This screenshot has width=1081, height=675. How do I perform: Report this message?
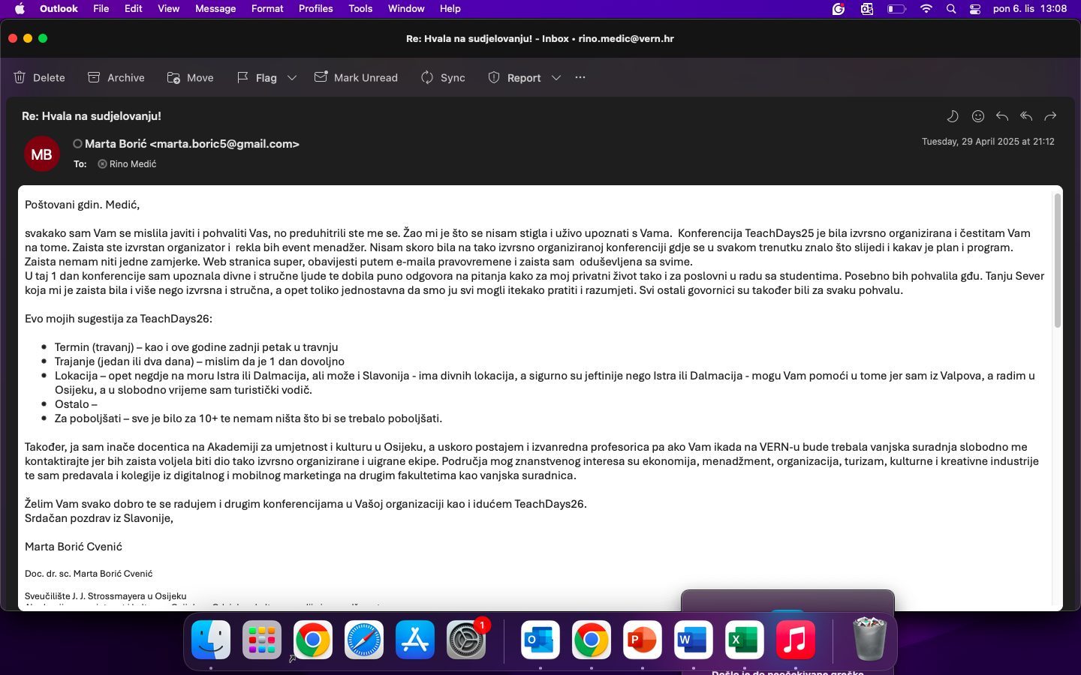[515, 77]
